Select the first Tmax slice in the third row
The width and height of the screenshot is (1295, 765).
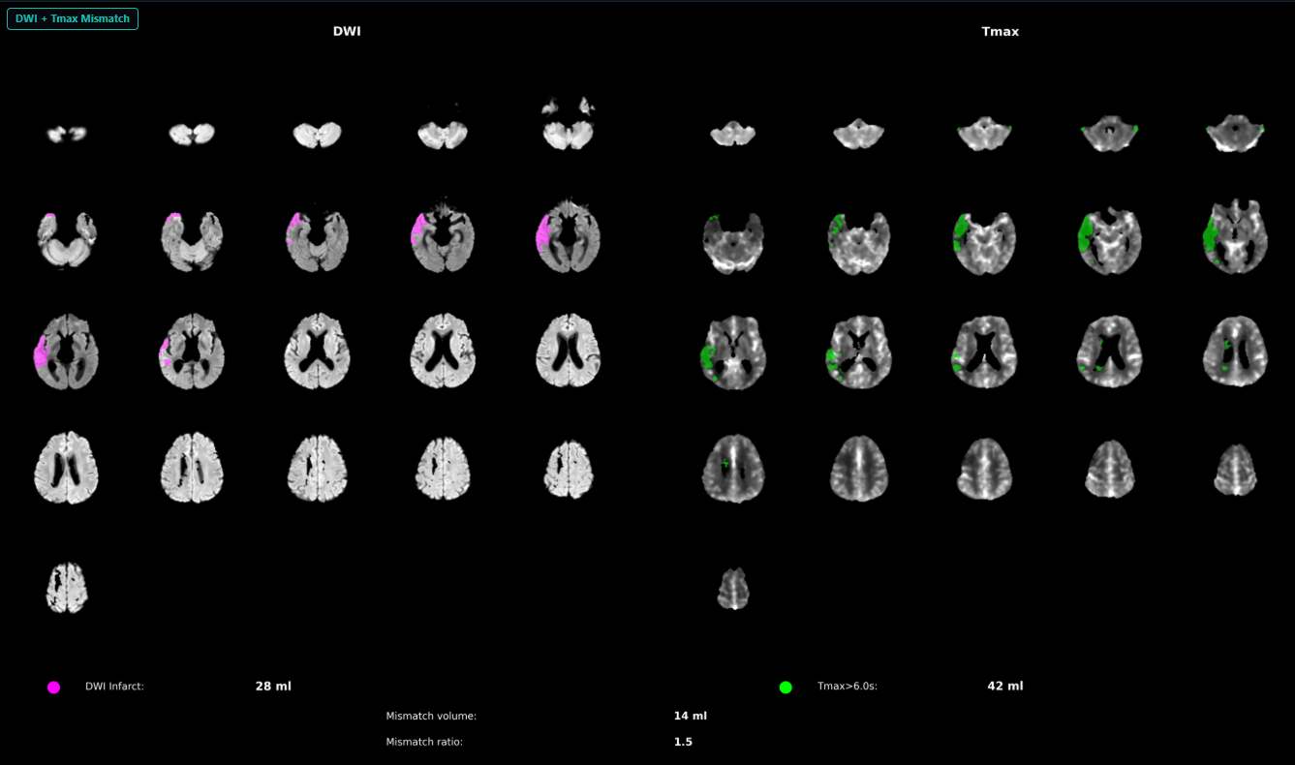click(x=733, y=352)
